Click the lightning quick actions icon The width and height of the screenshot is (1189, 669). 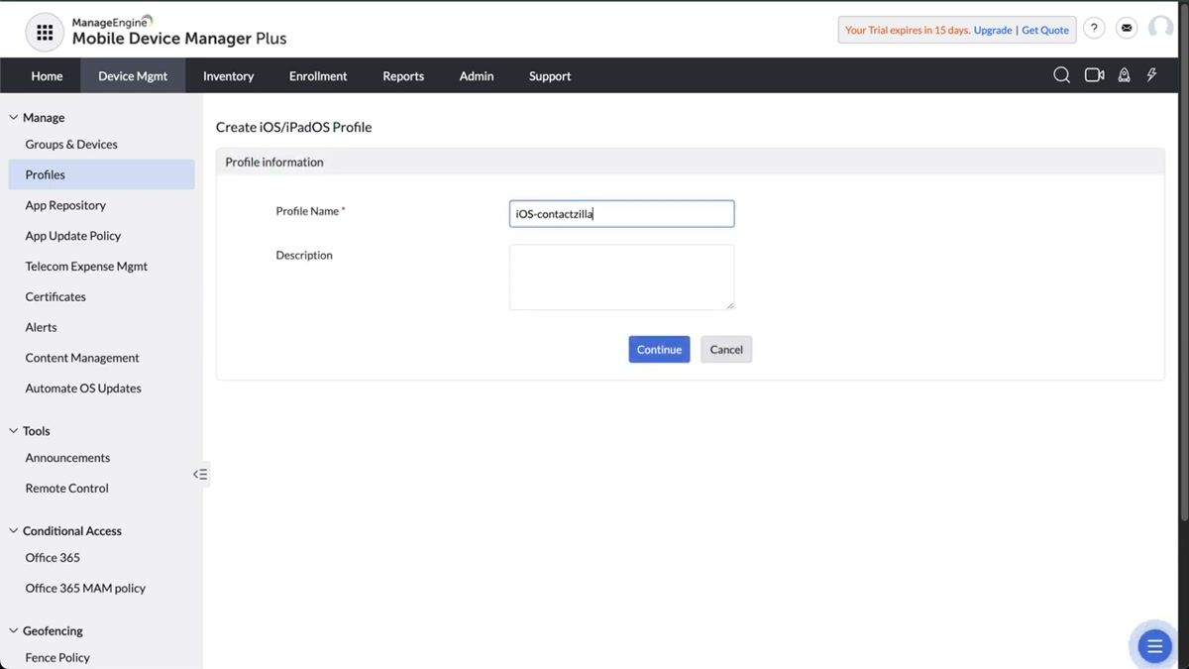[x=1150, y=75]
